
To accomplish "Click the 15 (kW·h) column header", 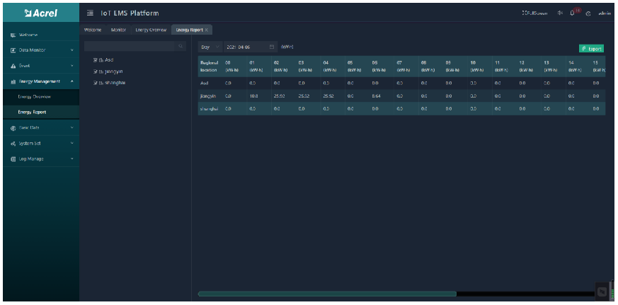I will pyautogui.click(x=598, y=67).
